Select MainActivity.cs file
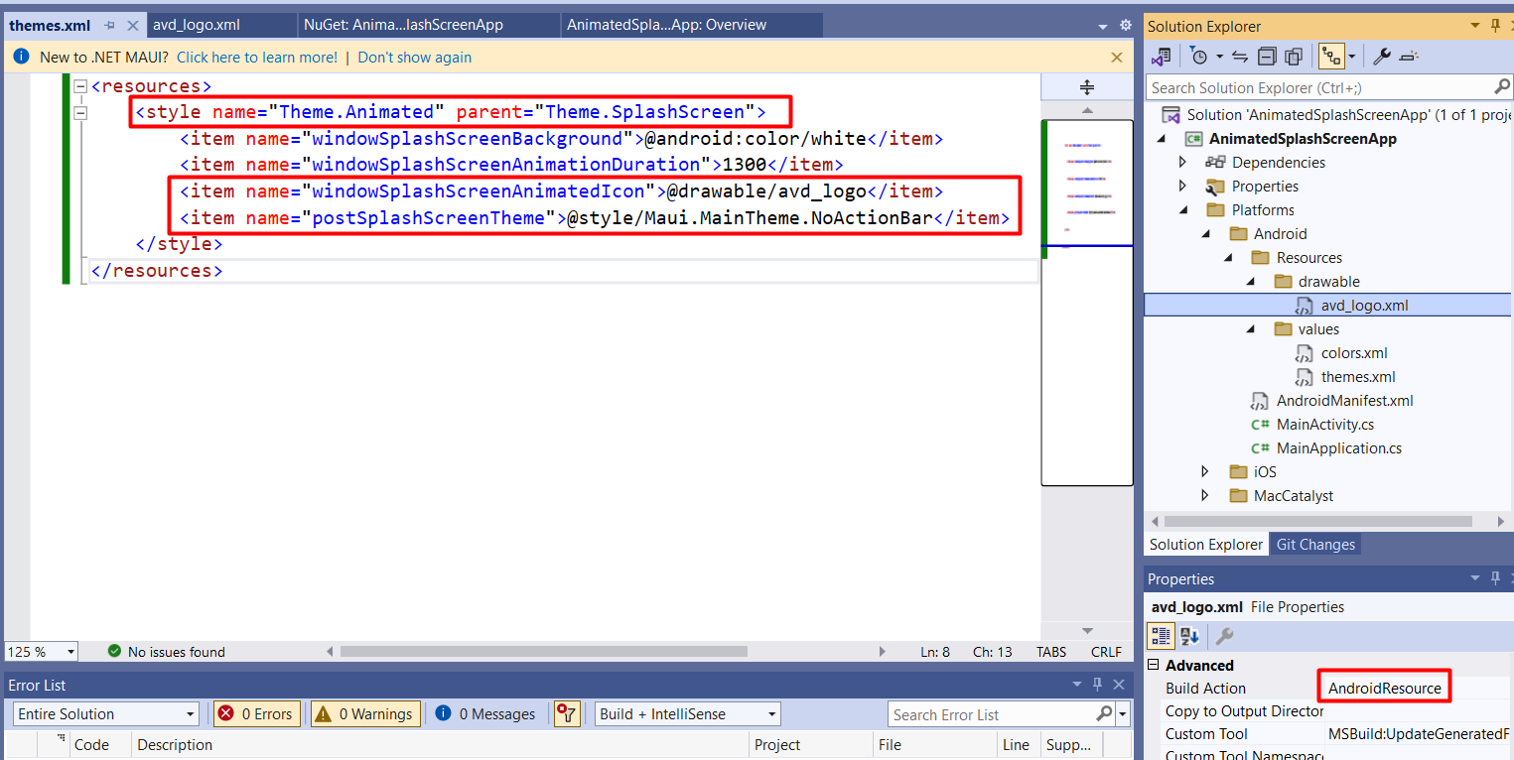The height and width of the screenshot is (760, 1514). click(x=1325, y=425)
